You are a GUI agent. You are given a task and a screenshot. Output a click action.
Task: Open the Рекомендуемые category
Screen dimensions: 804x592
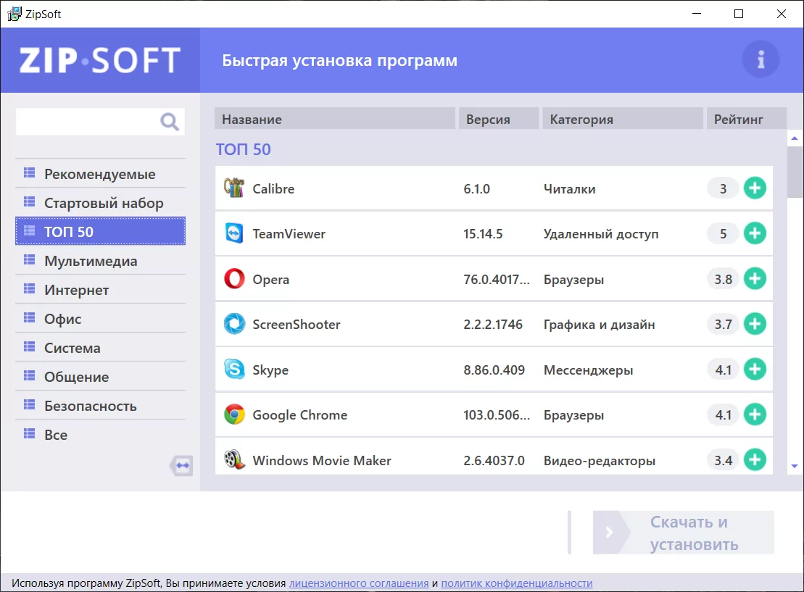click(100, 174)
